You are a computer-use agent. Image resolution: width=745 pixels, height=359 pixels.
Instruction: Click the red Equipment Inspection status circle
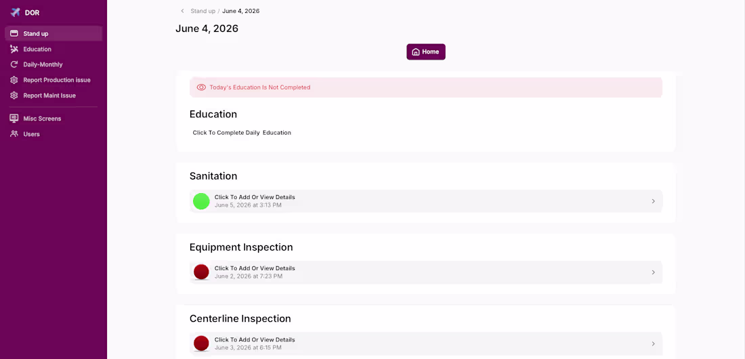201,272
